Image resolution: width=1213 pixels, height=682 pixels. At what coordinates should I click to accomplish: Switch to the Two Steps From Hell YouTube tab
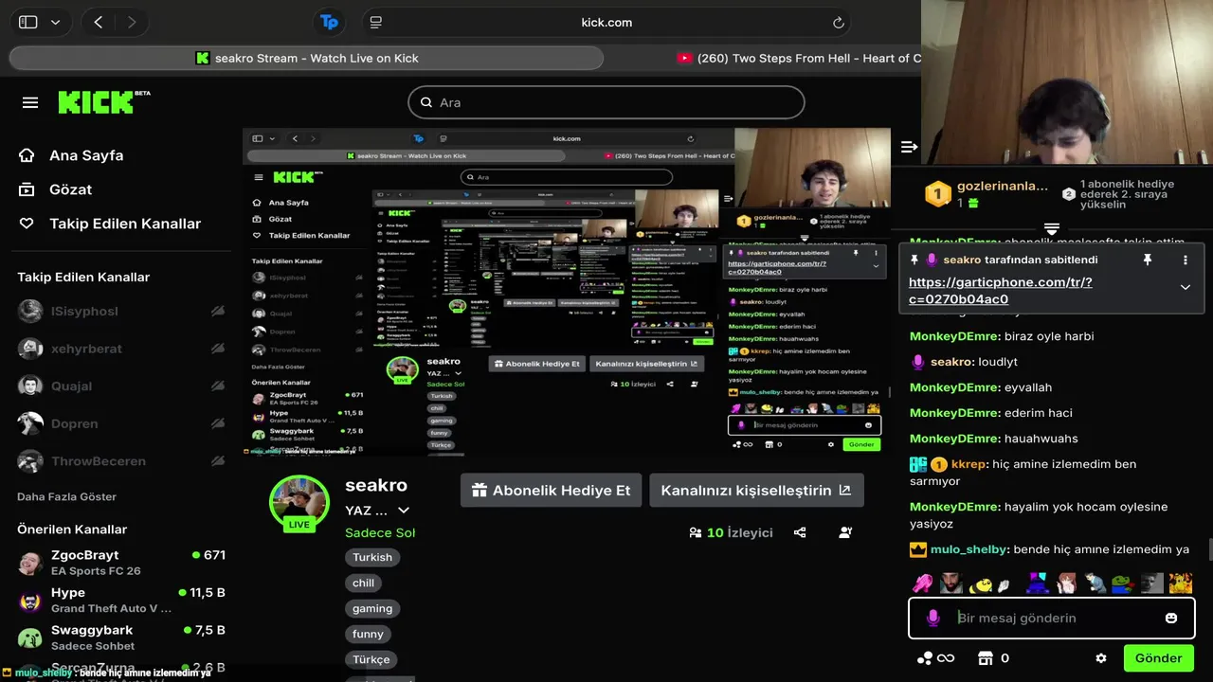coord(799,58)
